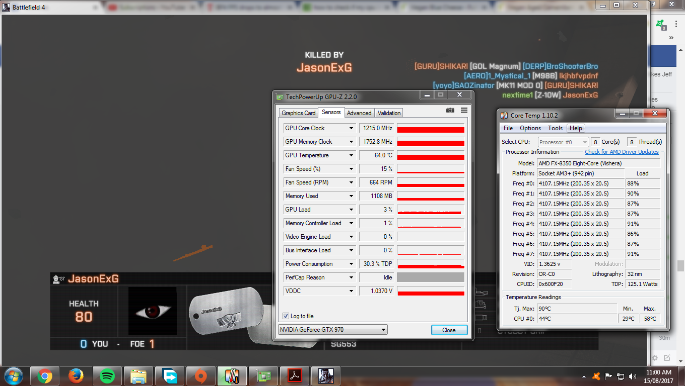Open the Fan Speed (RPM) sensor dropdown
The image size is (685, 386).
(x=351, y=182)
